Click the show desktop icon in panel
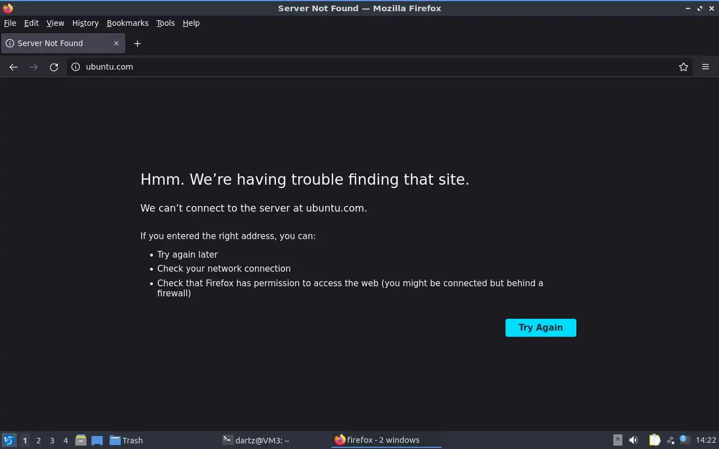This screenshot has height=449, width=719. click(97, 441)
